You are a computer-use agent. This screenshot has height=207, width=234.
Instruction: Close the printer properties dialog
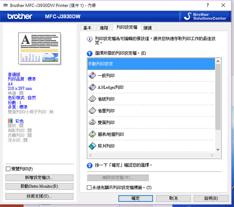[x=223, y=5]
